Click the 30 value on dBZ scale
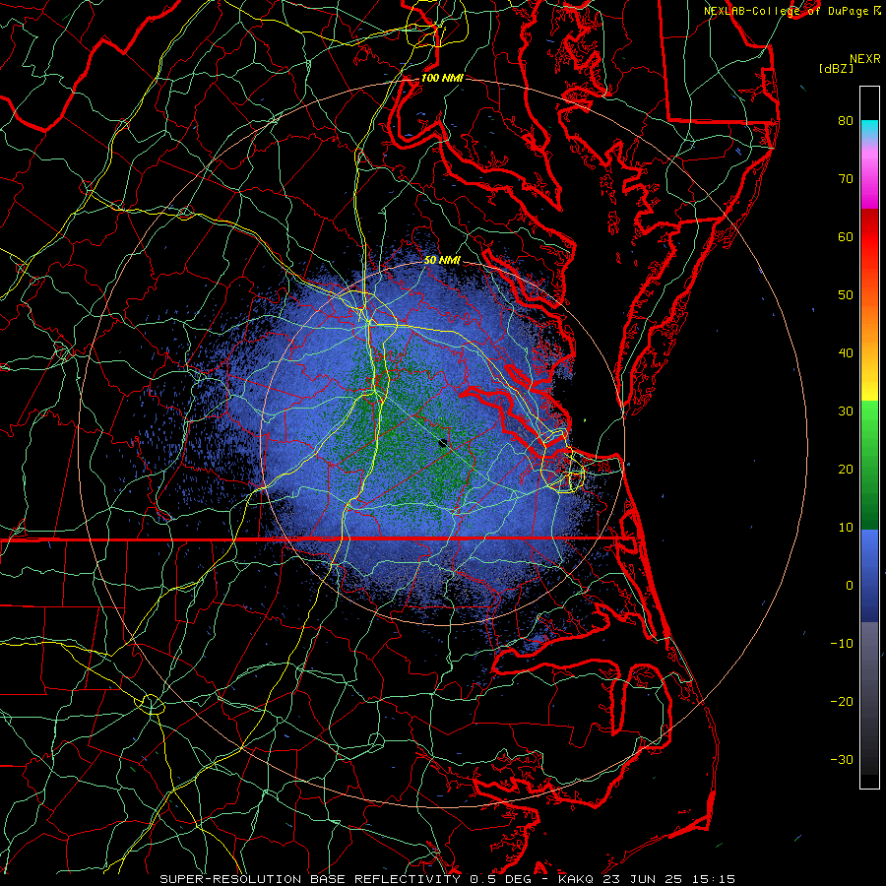Screen dimensions: 886x886 pos(846,411)
